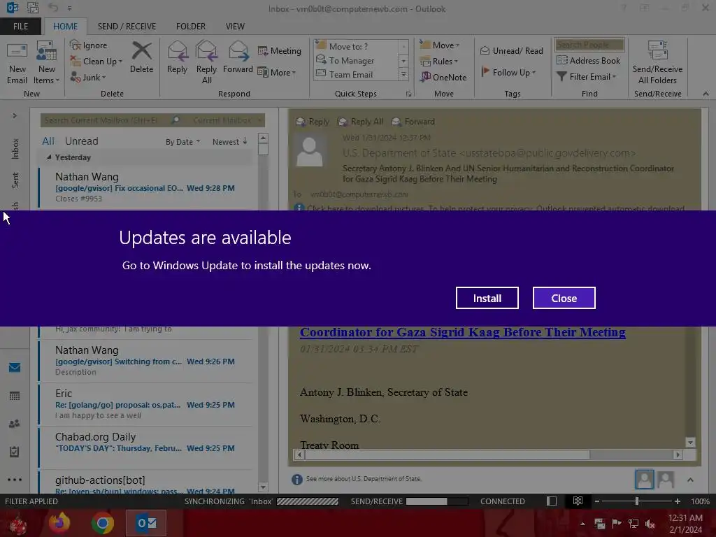Open the Tasks navigation icon
Image resolution: width=716 pixels, height=537 pixels.
click(x=15, y=452)
